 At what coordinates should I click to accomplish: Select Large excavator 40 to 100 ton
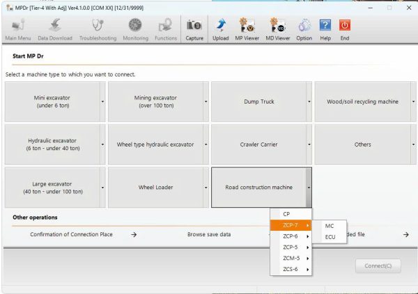(52, 188)
